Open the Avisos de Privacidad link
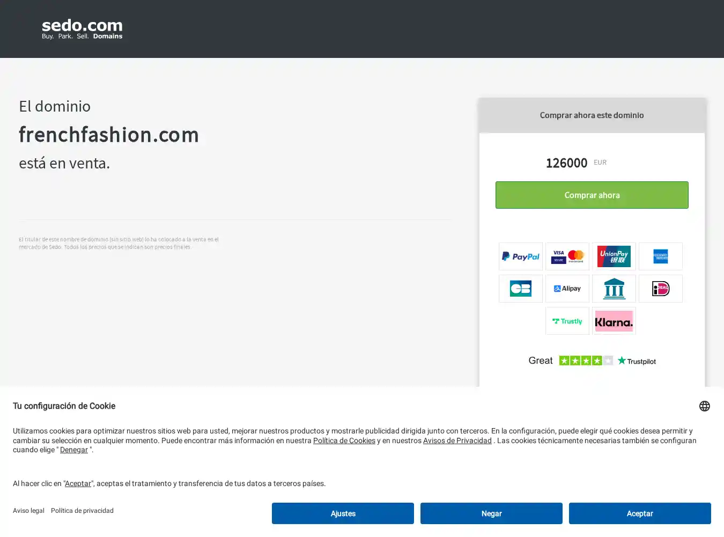724x537 pixels. tap(457, 440)
